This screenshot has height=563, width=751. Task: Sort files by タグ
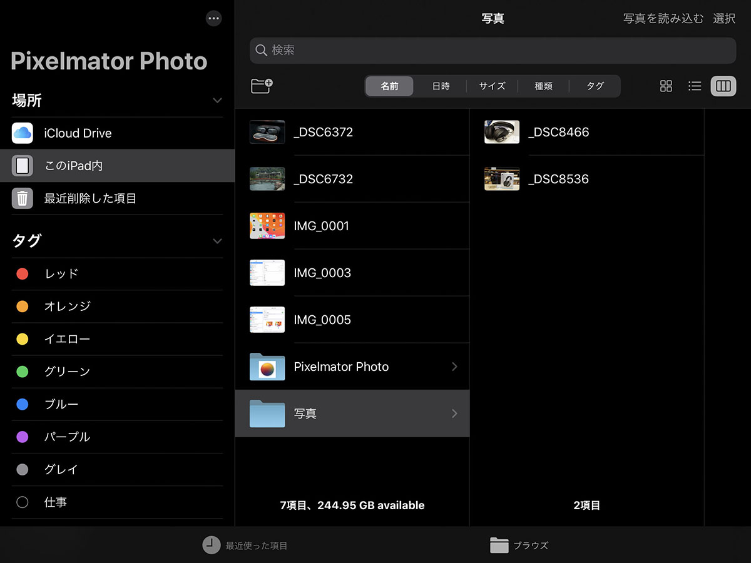(595, 86)
